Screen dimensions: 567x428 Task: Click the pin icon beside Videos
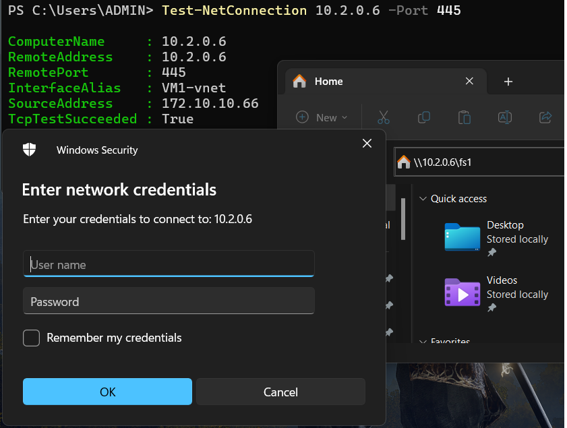(491, 308)
